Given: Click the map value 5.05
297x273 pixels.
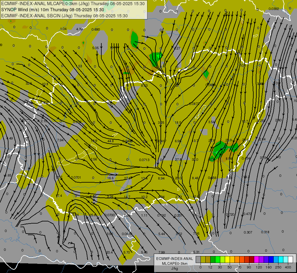Looking at the screenshot, I should [96, 48].
